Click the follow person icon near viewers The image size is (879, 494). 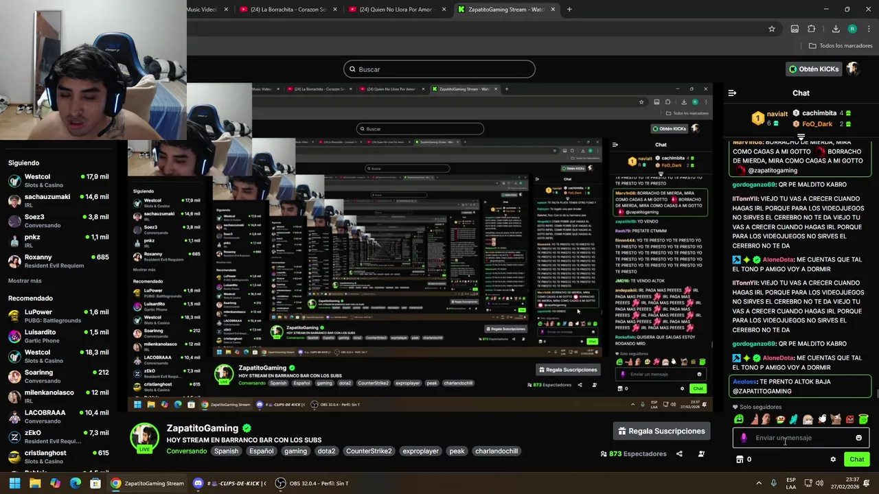pos(701,454)
